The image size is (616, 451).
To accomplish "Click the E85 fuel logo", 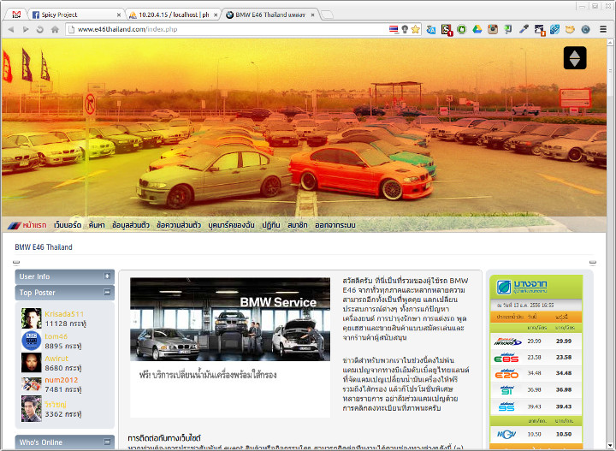I will pyautogui.click(x=506, y=358).
